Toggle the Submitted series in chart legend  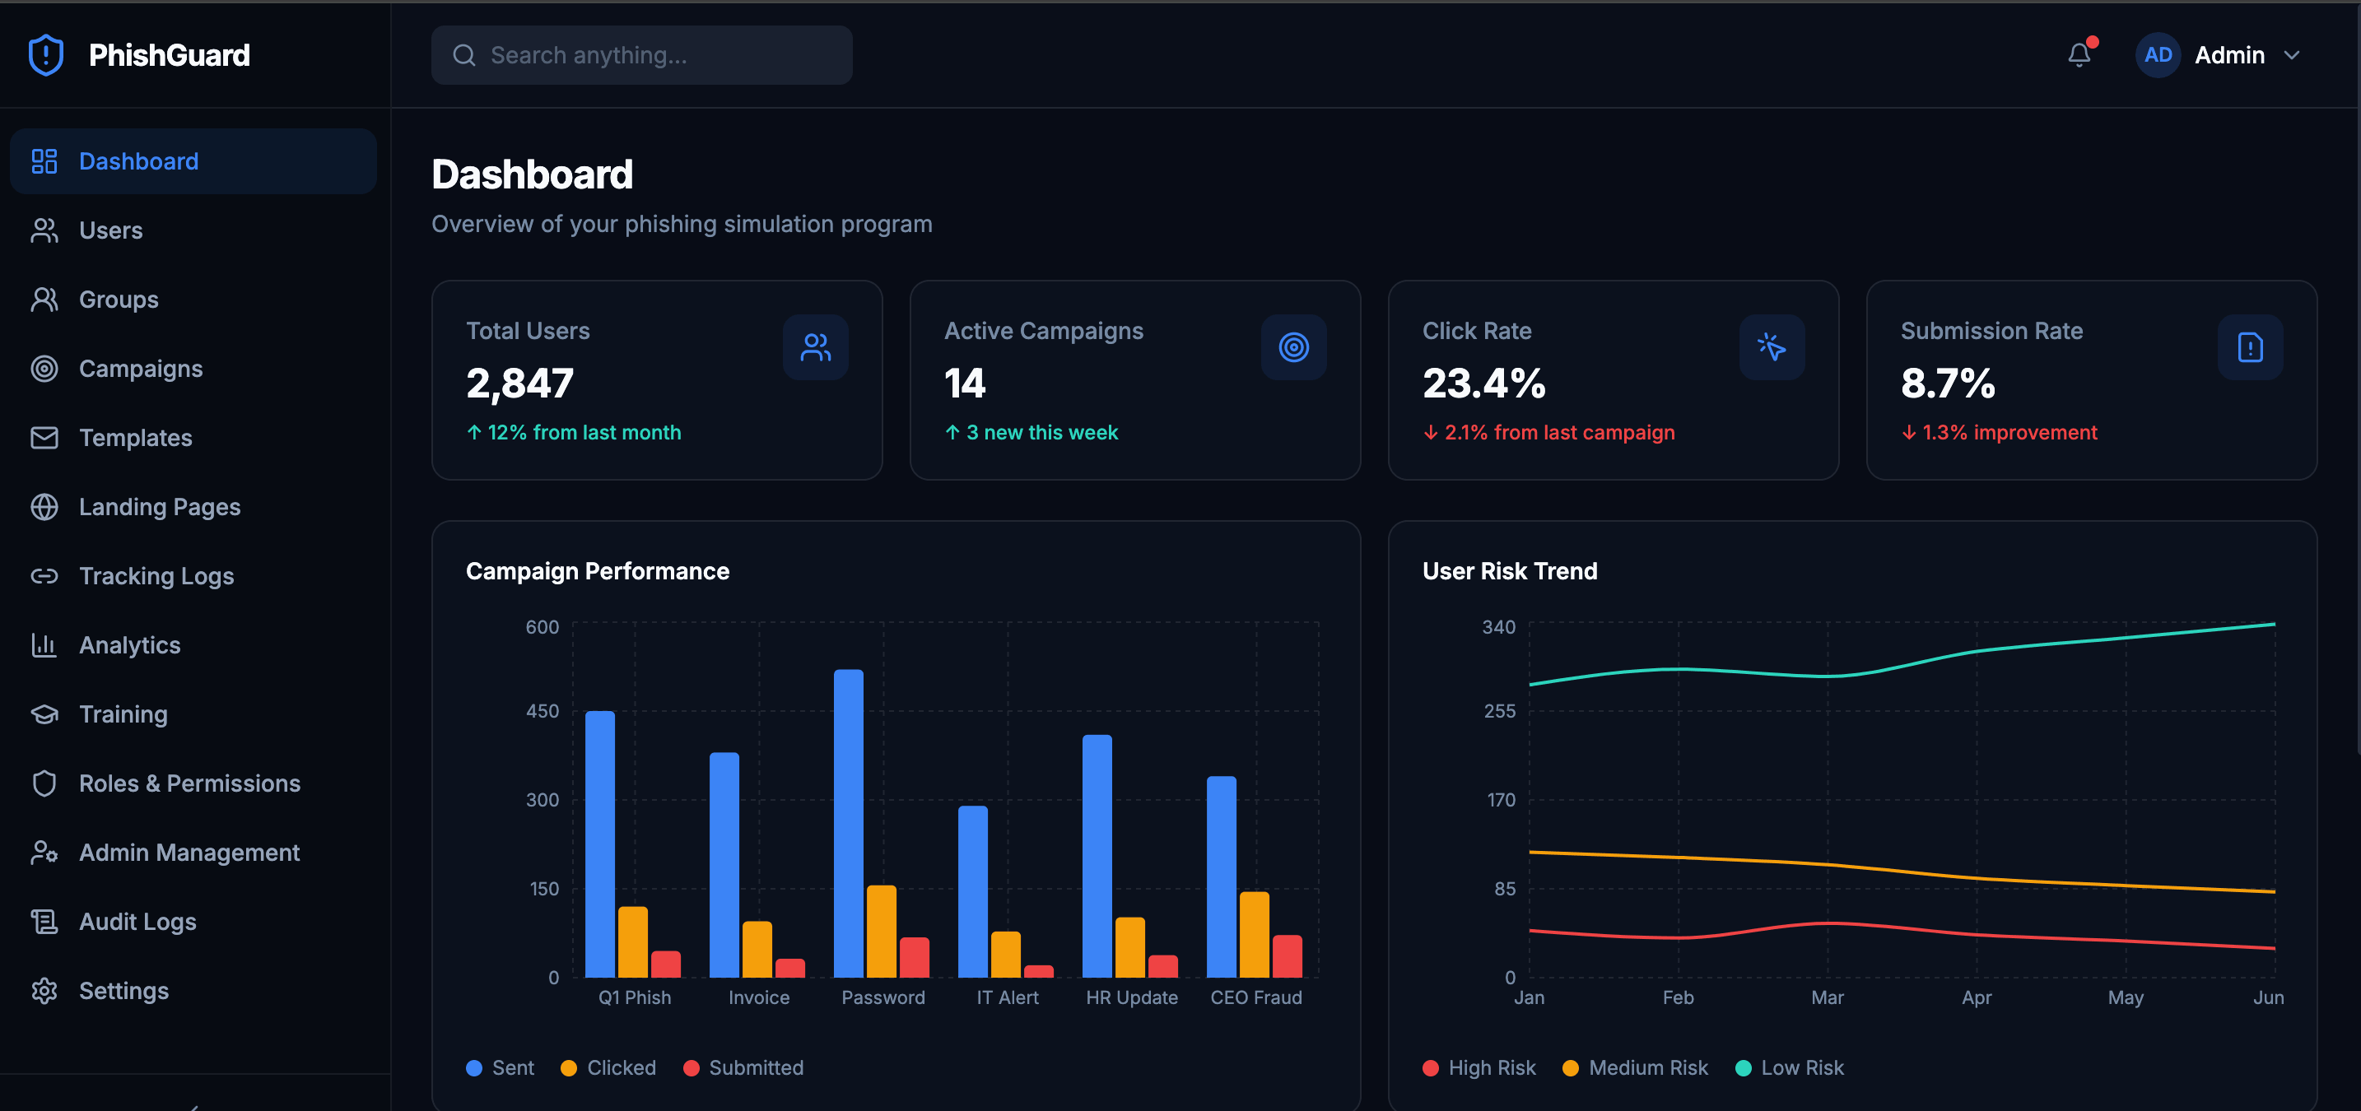(x=743, y=1068)
